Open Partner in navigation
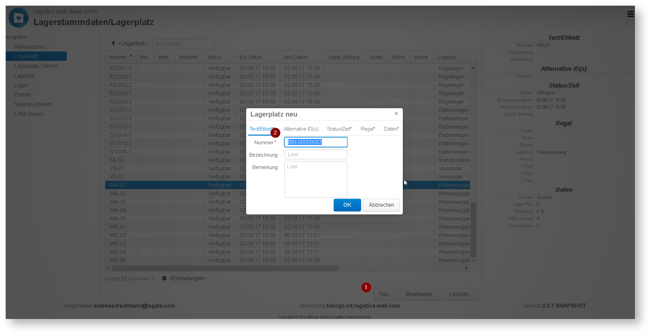The image size is (651, 335). pos(23,95)
